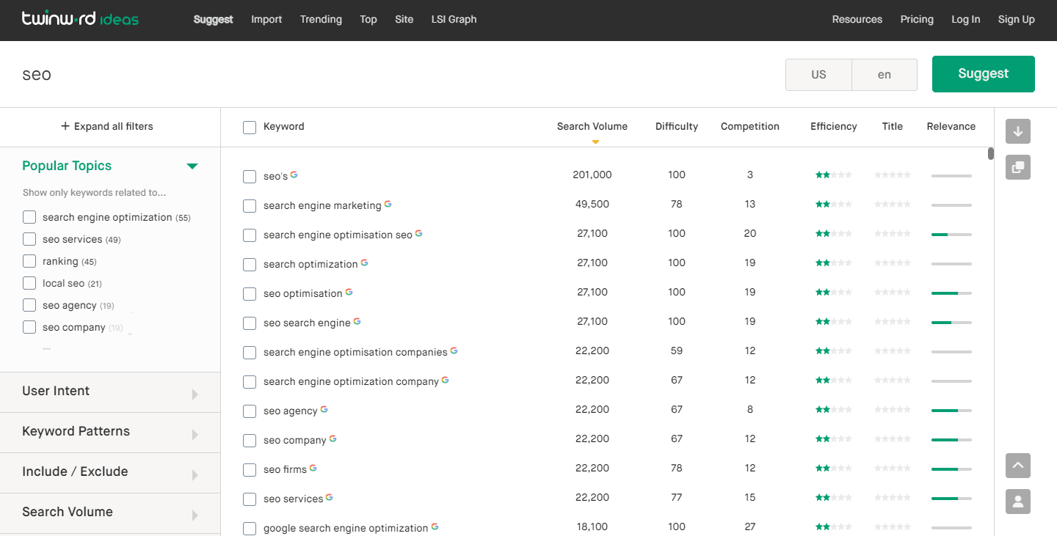Click Google icon beside search engine optimisation companies
The width and height of the screenshot is (1057, 536).
click(x=454, y=350)
